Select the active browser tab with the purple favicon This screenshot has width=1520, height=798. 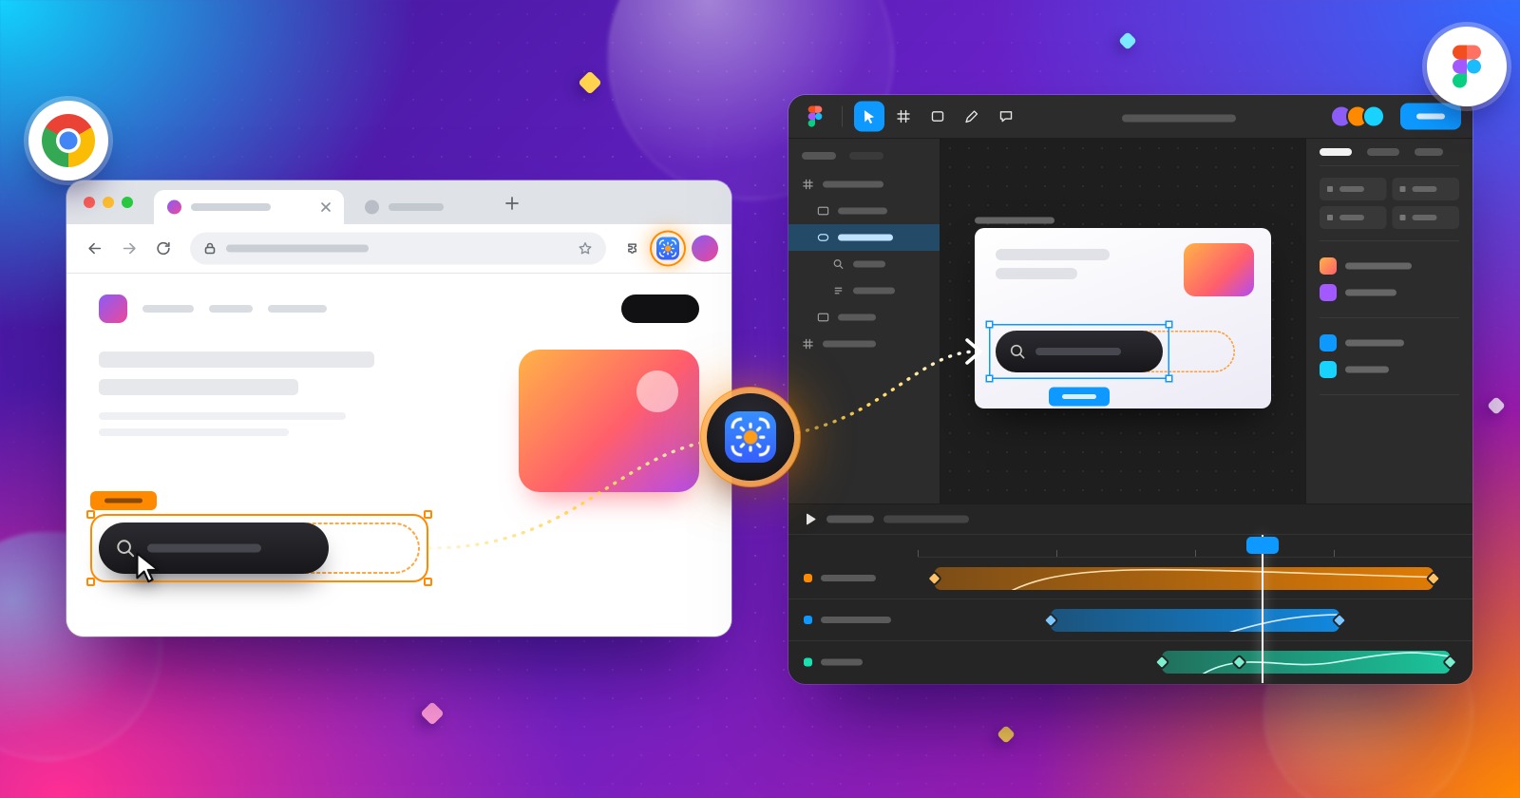pos(249,207)
